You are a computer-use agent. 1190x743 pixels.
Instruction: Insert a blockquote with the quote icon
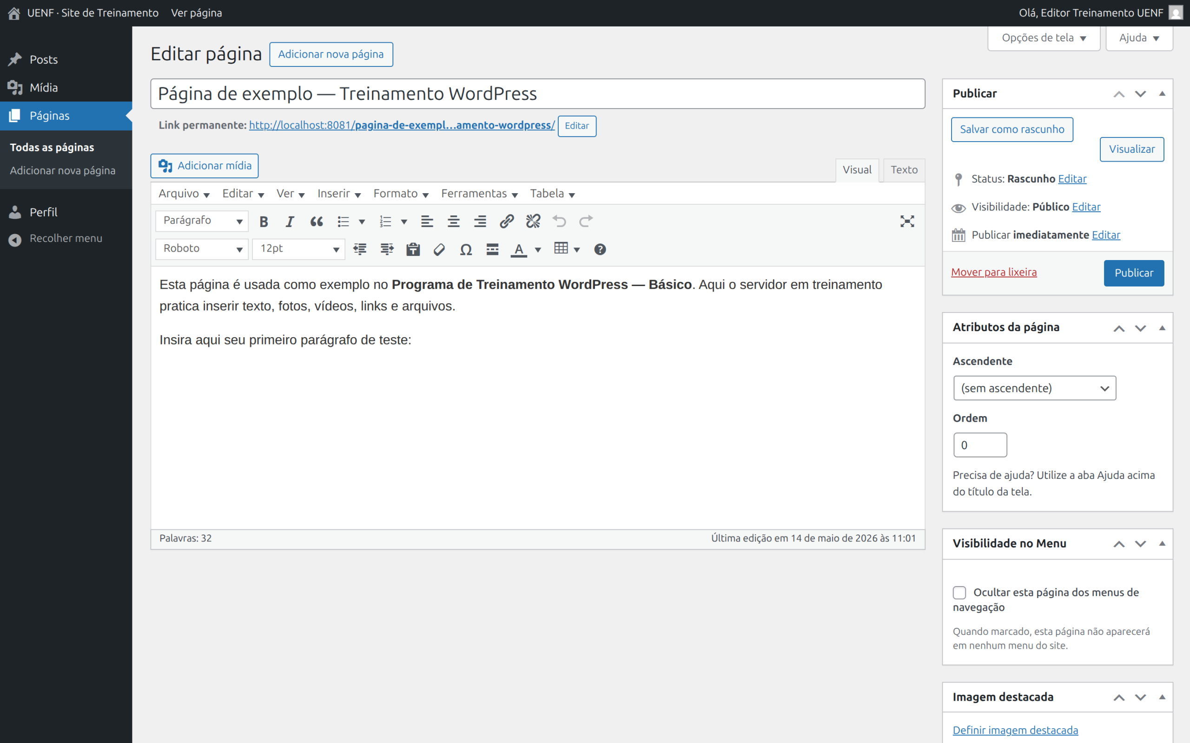click(317, 222)
